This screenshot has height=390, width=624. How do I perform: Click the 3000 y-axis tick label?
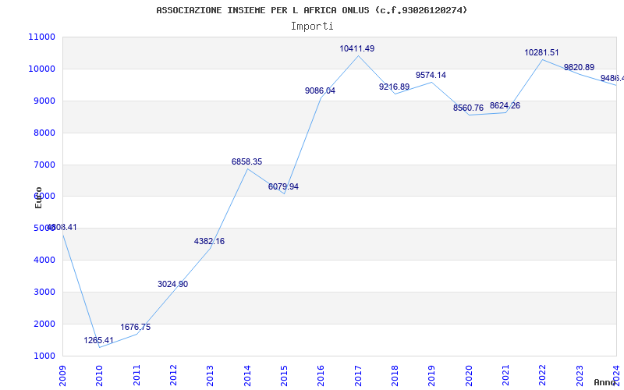(44, 292)
